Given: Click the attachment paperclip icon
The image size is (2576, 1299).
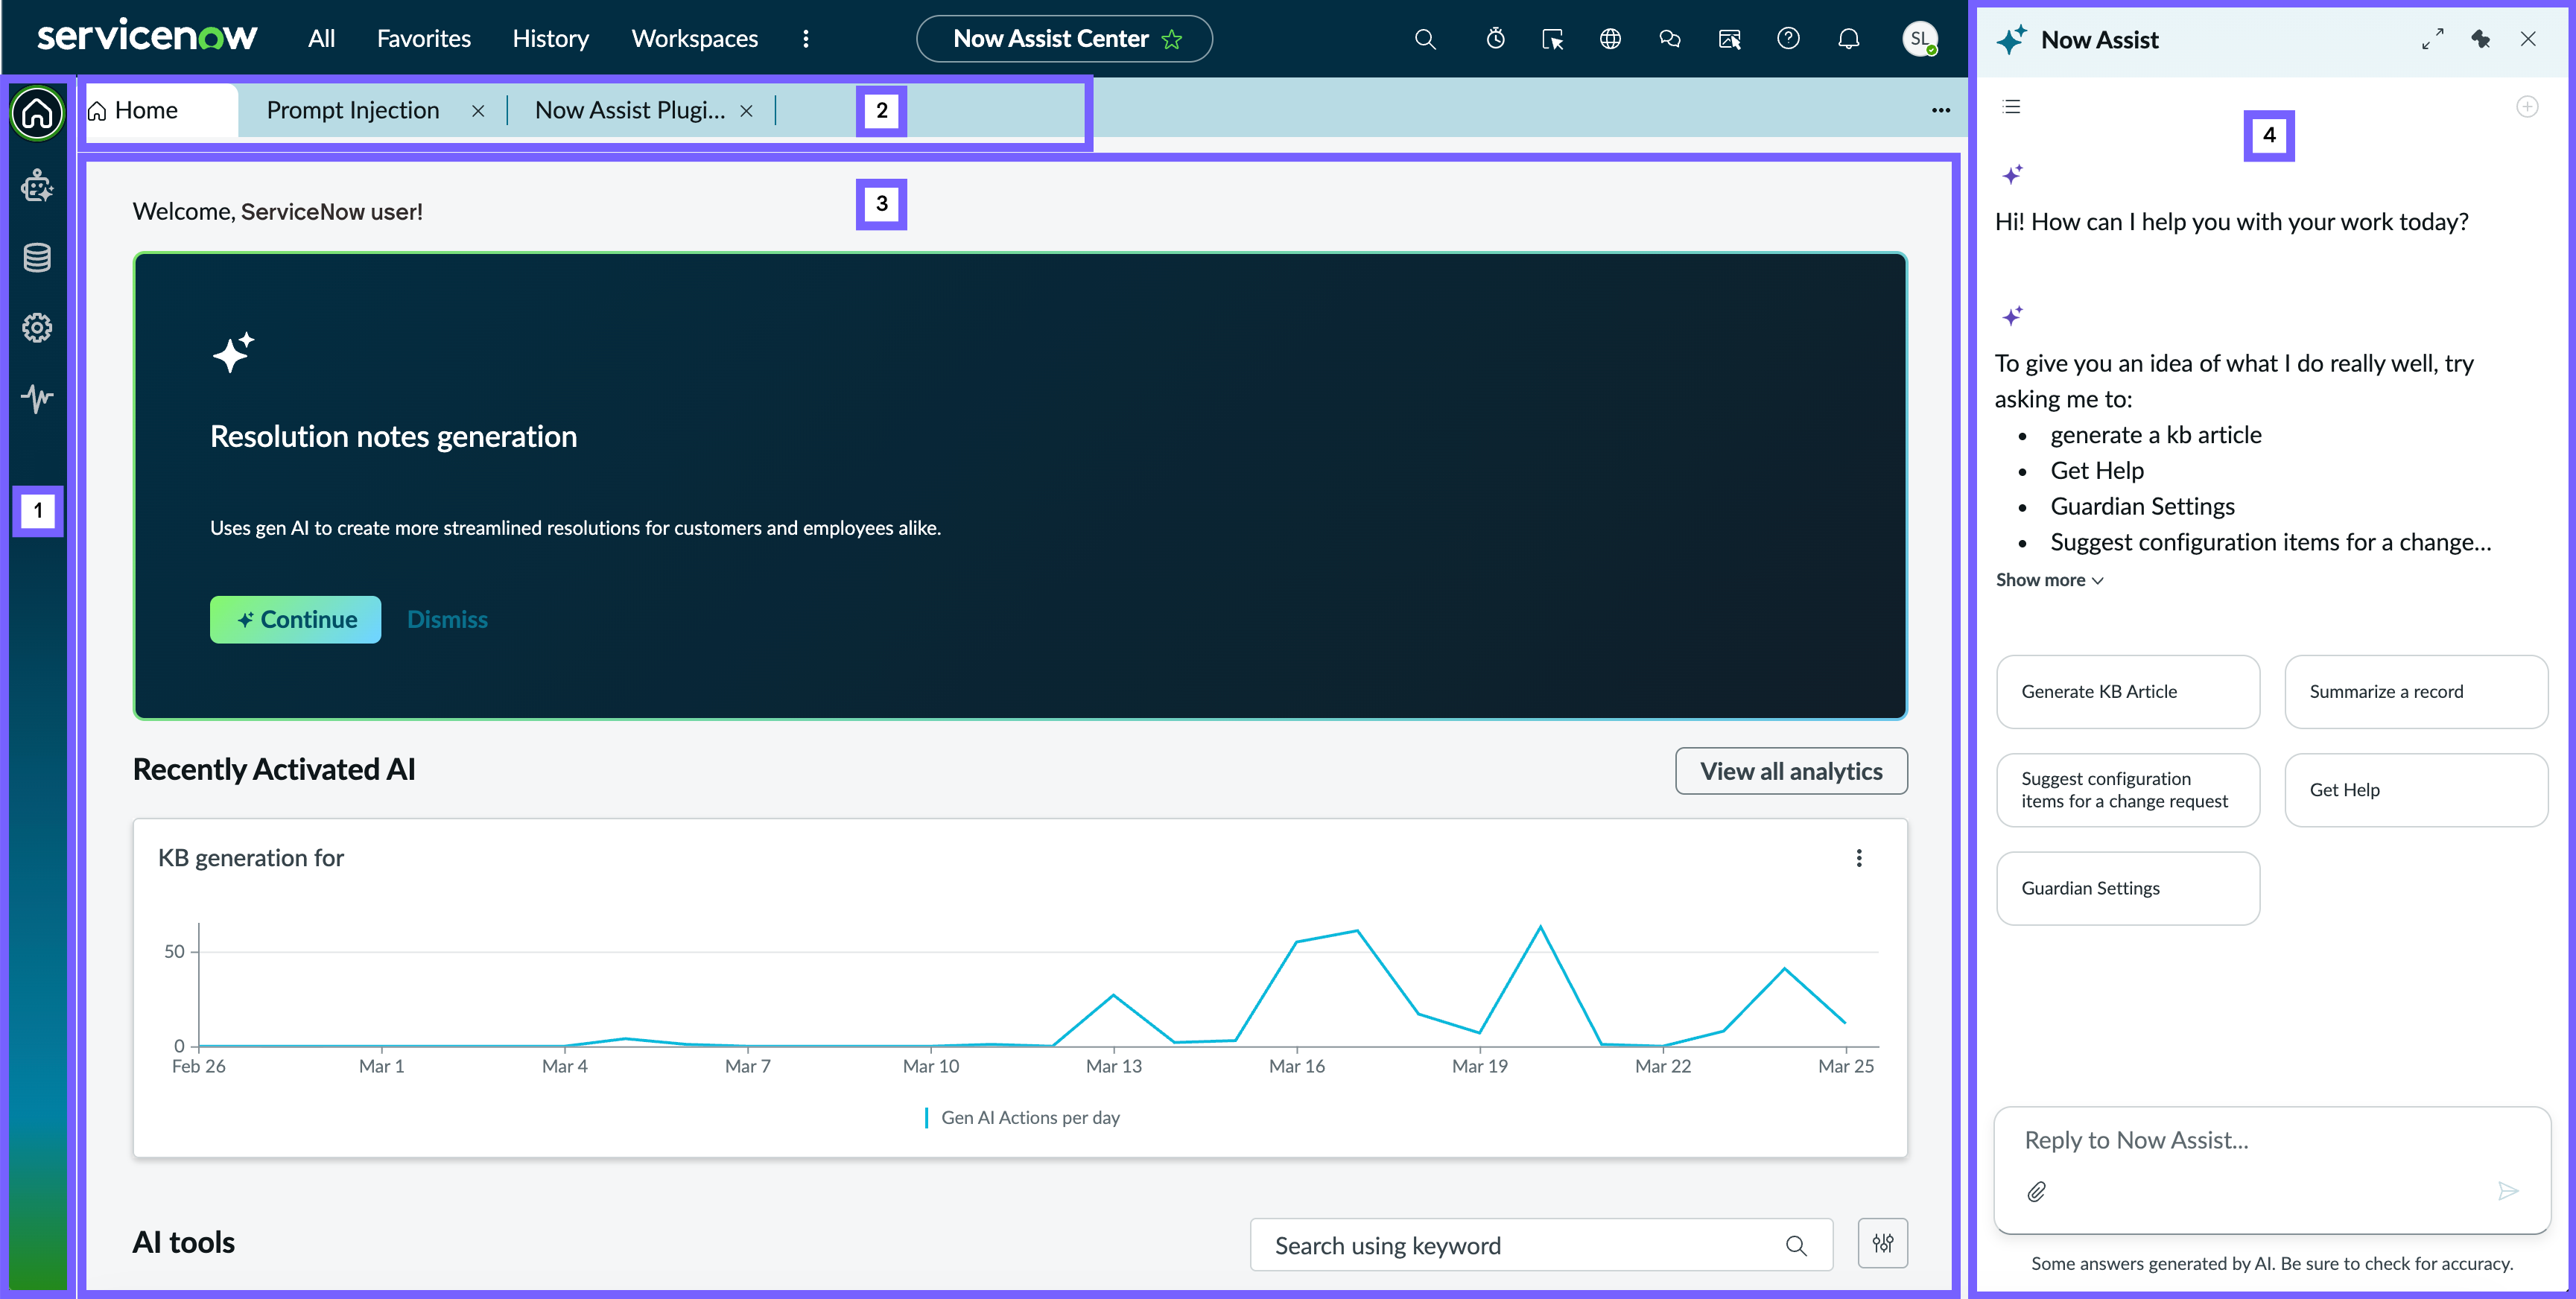Looking at the screenshot, I should coord(2037,1191).
